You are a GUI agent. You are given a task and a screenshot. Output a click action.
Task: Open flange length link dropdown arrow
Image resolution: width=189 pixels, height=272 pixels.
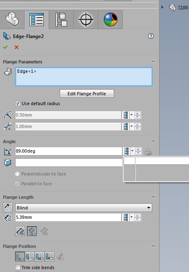click(132, 217)
